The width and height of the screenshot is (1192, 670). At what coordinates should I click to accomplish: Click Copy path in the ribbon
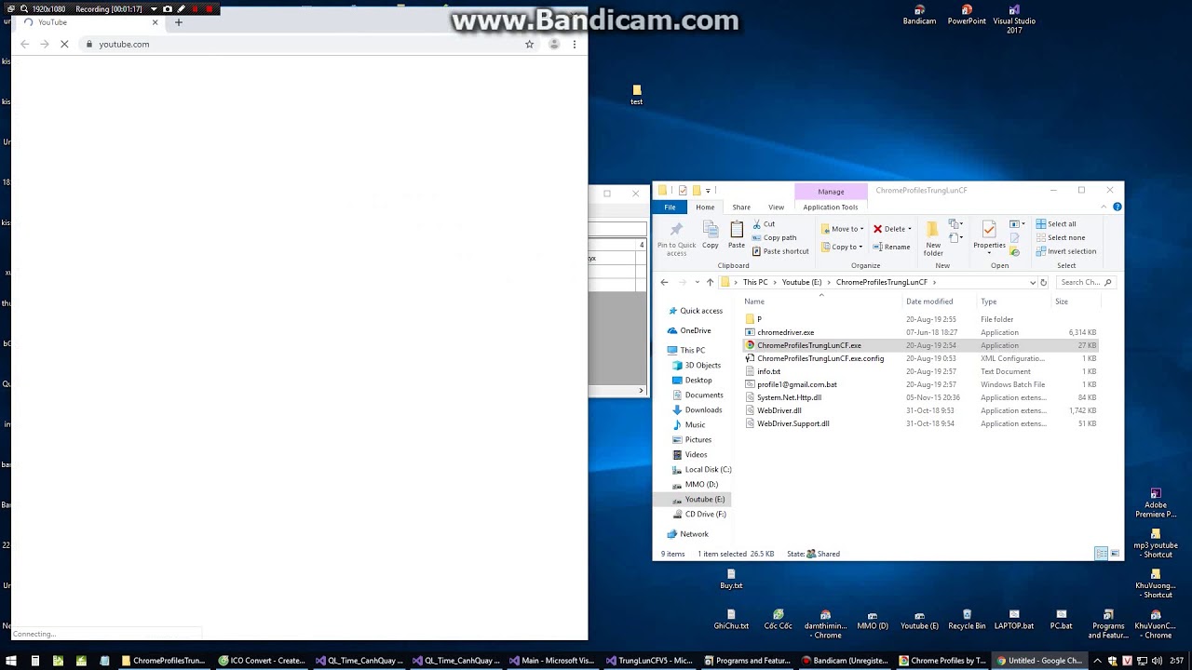pos(774,237)
